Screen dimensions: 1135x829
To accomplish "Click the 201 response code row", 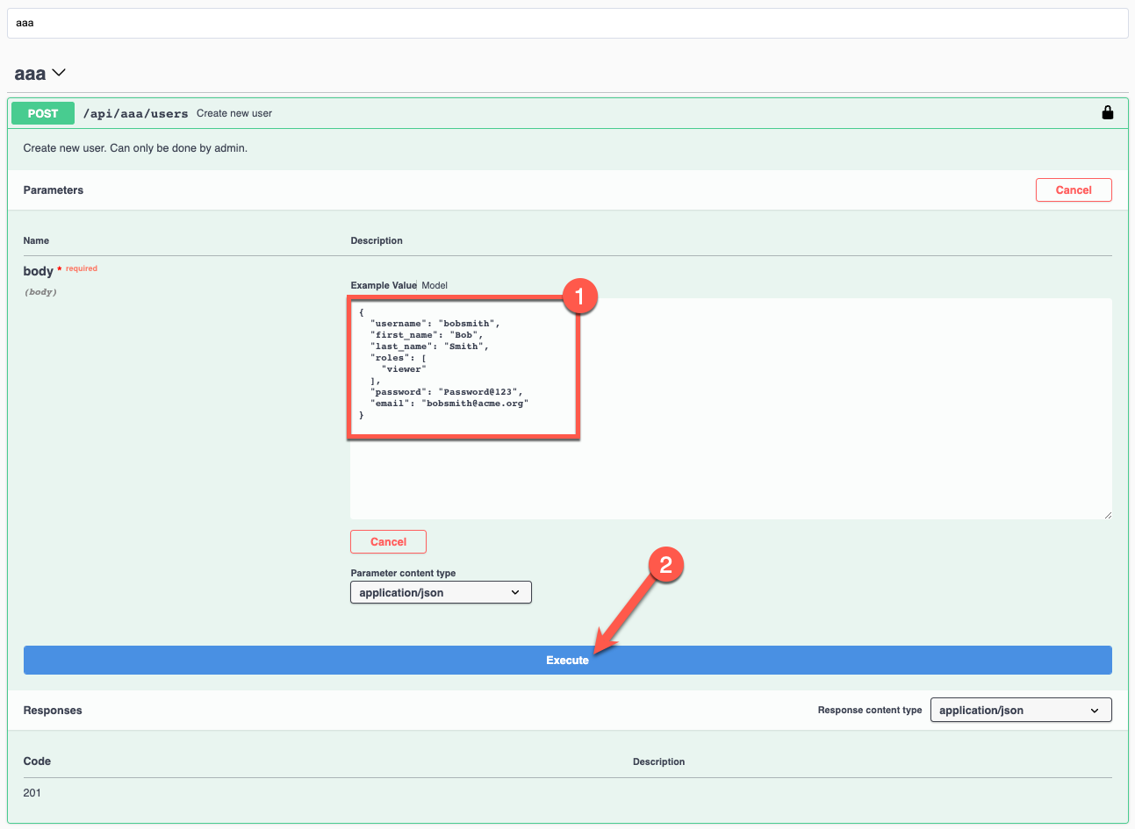I will 34,792.
